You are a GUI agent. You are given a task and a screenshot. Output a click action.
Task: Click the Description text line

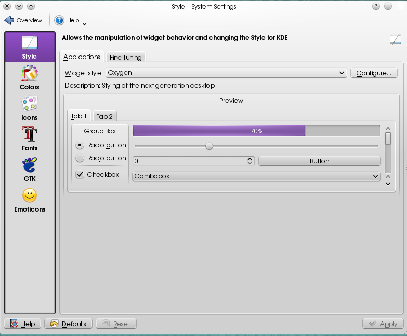pyautogui.click(x=140, y=86)
